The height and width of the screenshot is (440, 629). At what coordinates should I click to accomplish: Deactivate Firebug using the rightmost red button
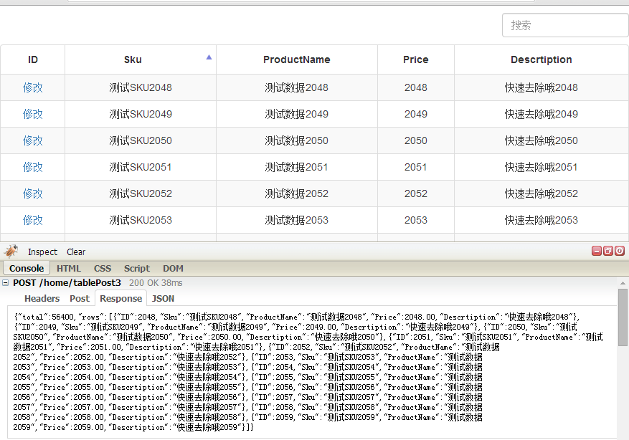(620, 251)
